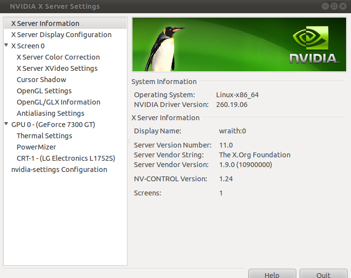Click the server version number 11.0
351x278 pixels.
[226, 145]
